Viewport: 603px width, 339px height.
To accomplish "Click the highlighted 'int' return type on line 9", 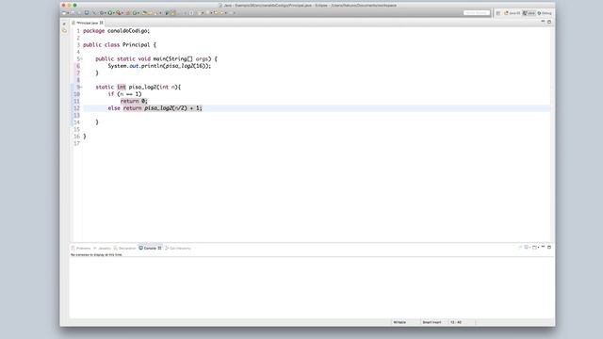I will click(122, 87).
